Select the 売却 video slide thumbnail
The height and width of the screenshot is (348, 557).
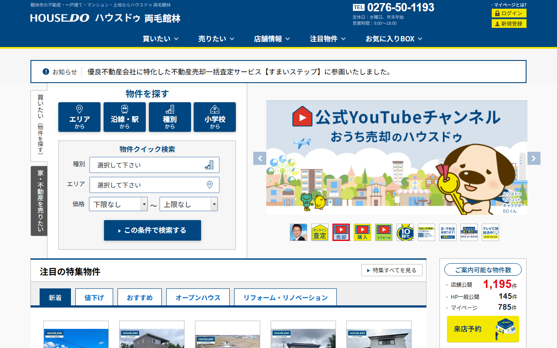tap(341, 232)
